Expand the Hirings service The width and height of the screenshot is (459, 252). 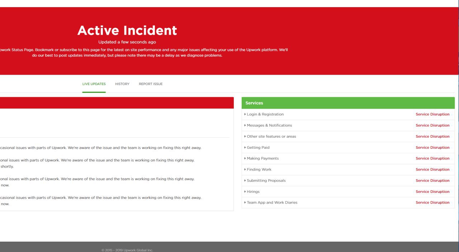[x=348, y=192]
